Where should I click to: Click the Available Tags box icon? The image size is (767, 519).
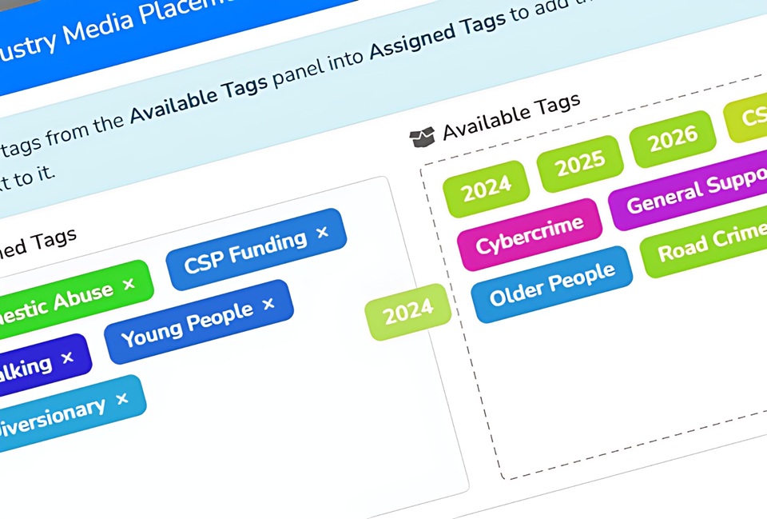coord(422,138)
